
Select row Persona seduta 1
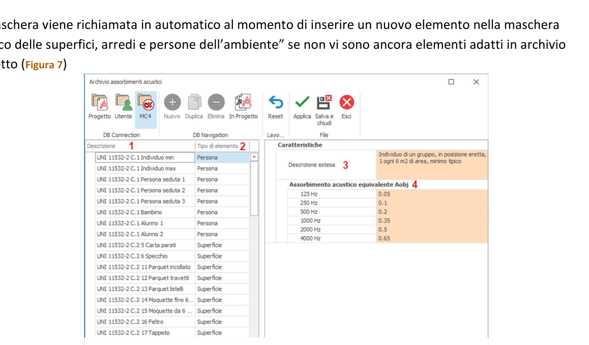click(144, 179)
